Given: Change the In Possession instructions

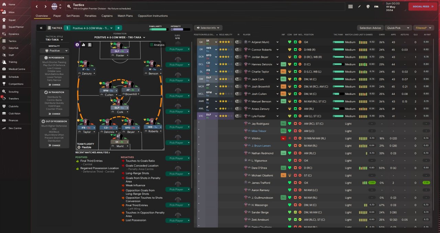Looking at the screenshot, I should (x=54, y=85).
